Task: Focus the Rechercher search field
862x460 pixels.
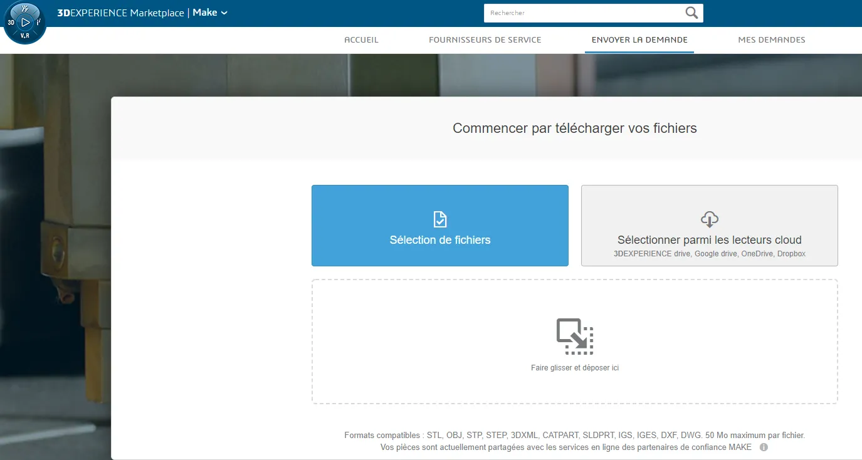Action: 583,13
